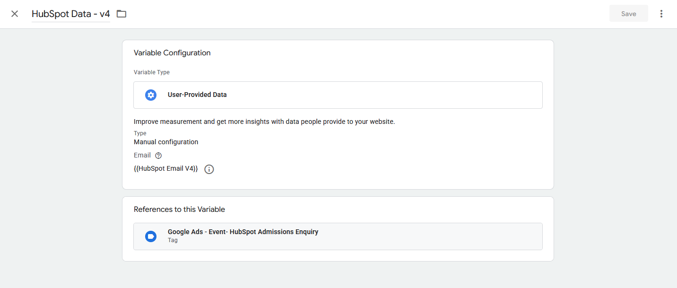Click the Manual configuration type text
This screenshot has height=288, width=677.
point(166,142)
